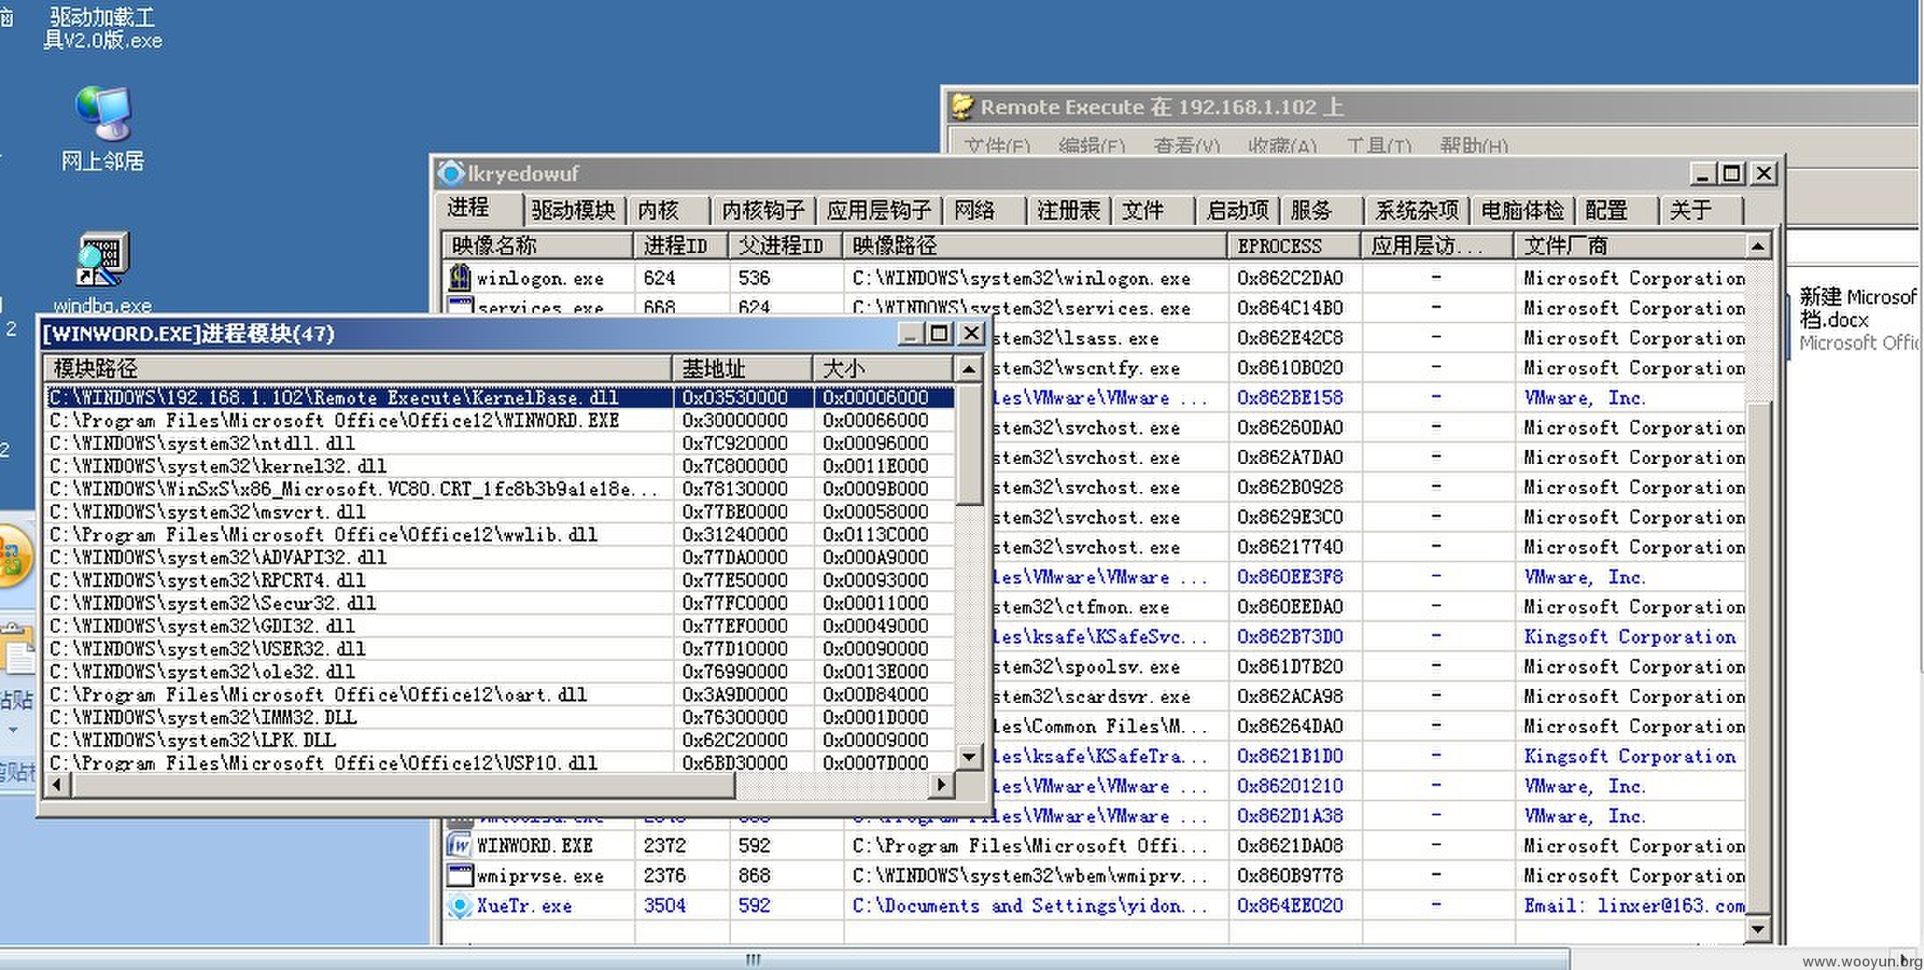
Task: Select the winlogon.exe process icon
Action: click(459, 278)
